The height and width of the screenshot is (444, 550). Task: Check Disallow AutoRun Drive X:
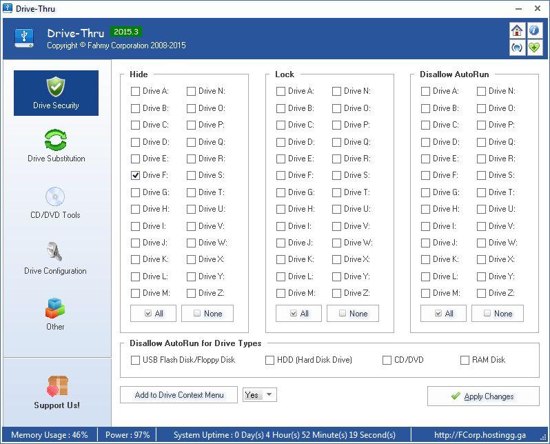481,259
